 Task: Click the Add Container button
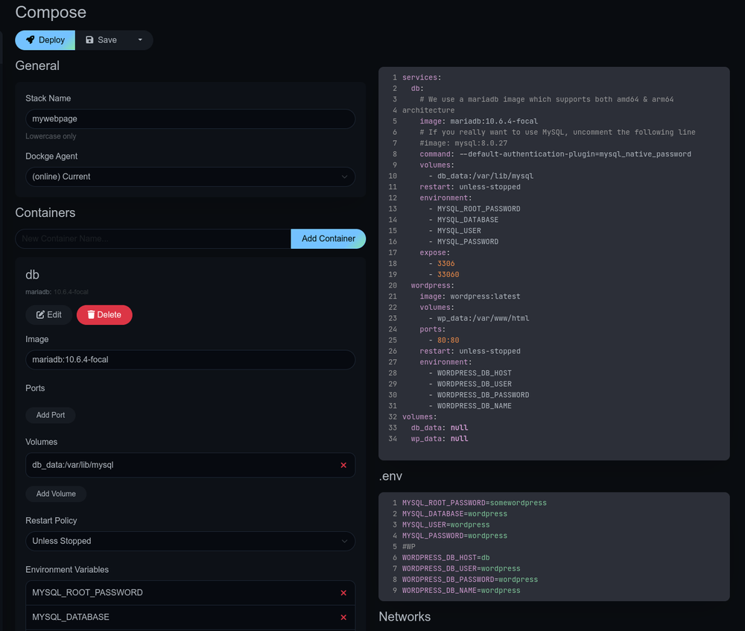[328, 238]
